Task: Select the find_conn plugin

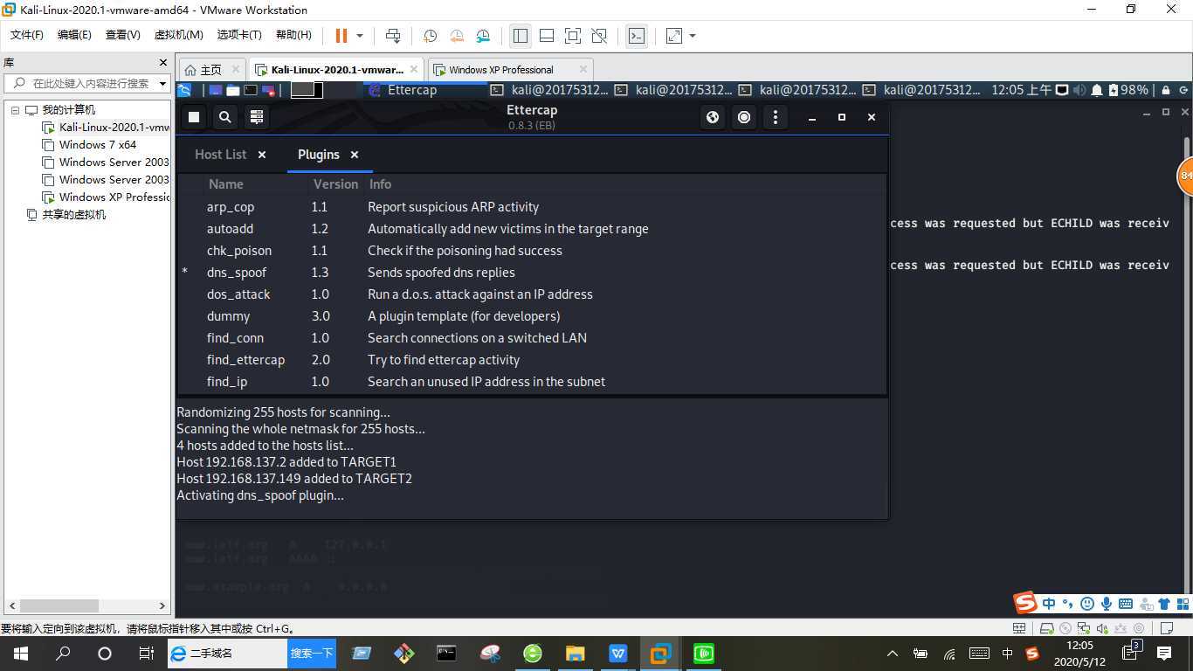Action: point(532,338)
